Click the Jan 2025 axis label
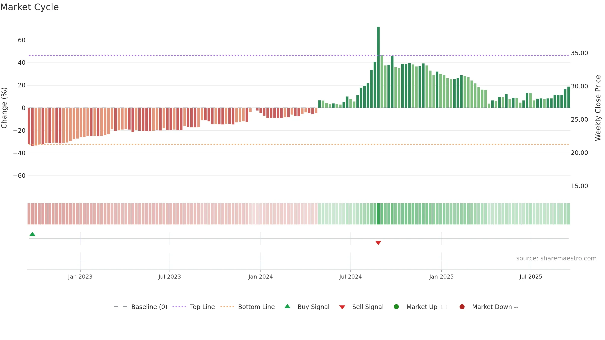This screenshot has width=605, height=340. click(441, 277)
